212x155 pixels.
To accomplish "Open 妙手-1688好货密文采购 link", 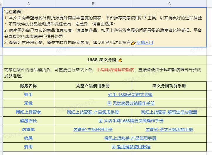I will [130, 95].
